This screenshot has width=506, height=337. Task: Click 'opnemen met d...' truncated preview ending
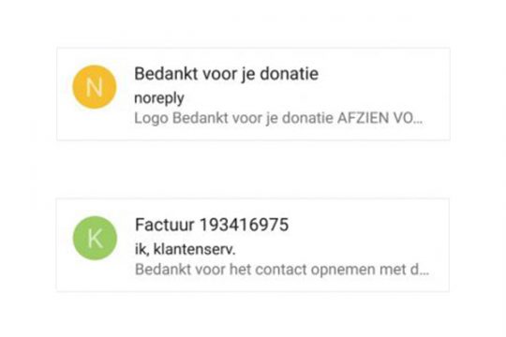[x=370, y=270]
